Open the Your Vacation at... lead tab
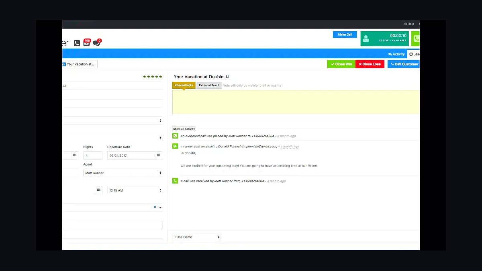The height and width of the screenshot is (271, 482). tap(80, 64)
